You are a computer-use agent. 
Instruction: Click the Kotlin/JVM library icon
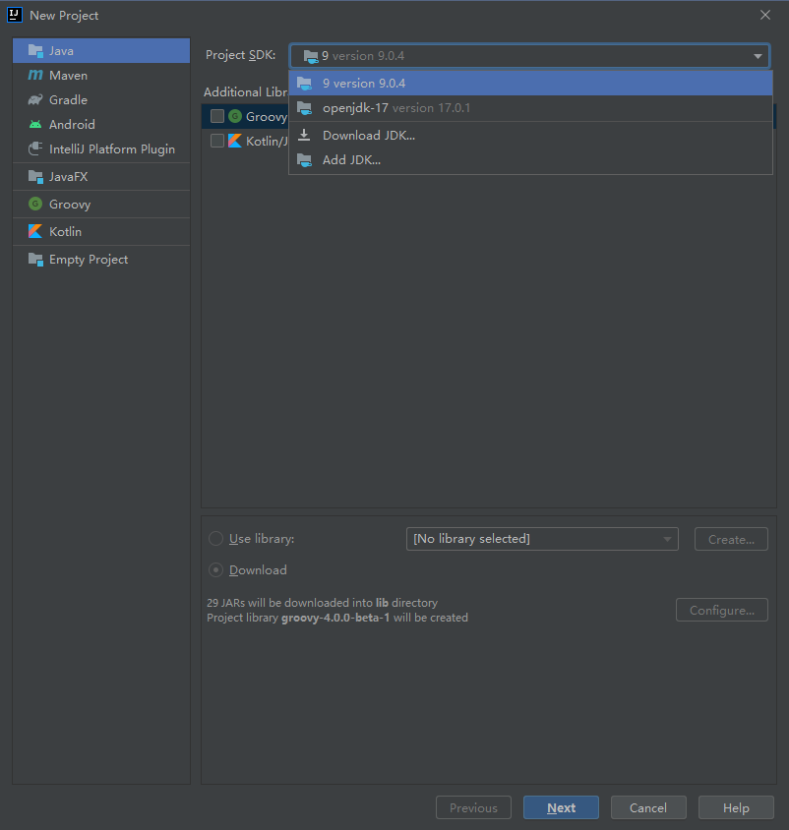point(235,141)
